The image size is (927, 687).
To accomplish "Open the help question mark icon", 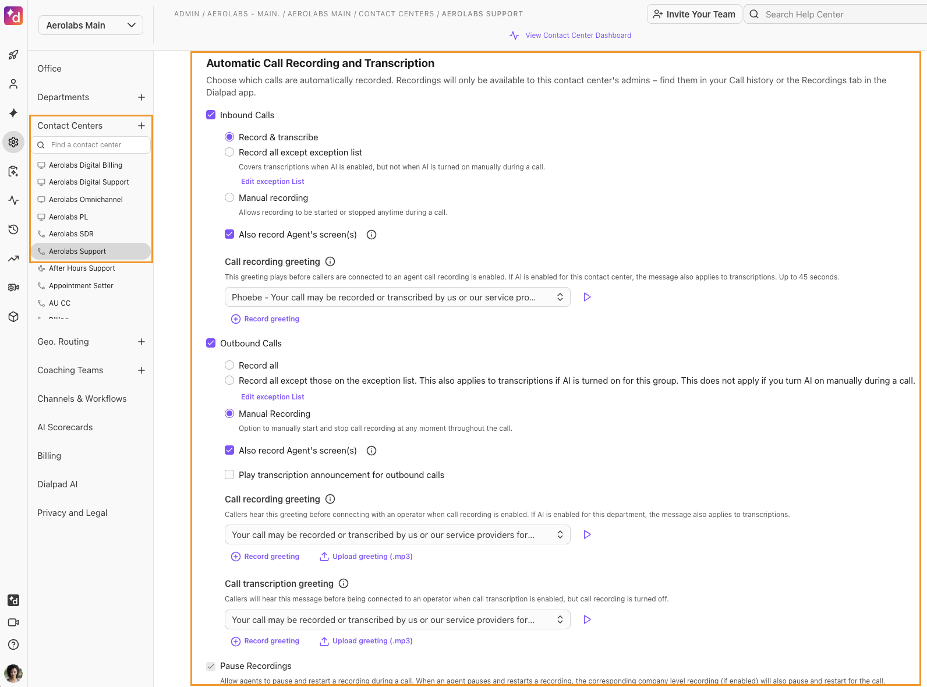I will tap(13, 644).
